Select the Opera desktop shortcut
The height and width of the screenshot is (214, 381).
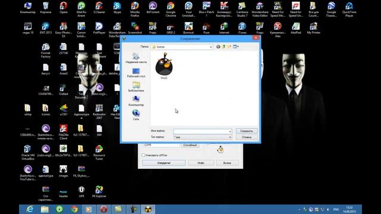coord(64,8)
